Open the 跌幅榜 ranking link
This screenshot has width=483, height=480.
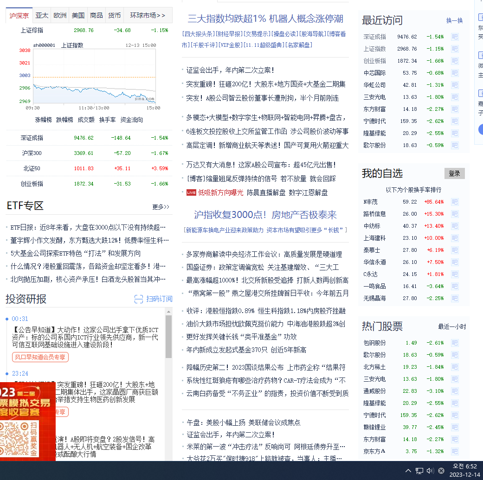(x=64, y=120)
